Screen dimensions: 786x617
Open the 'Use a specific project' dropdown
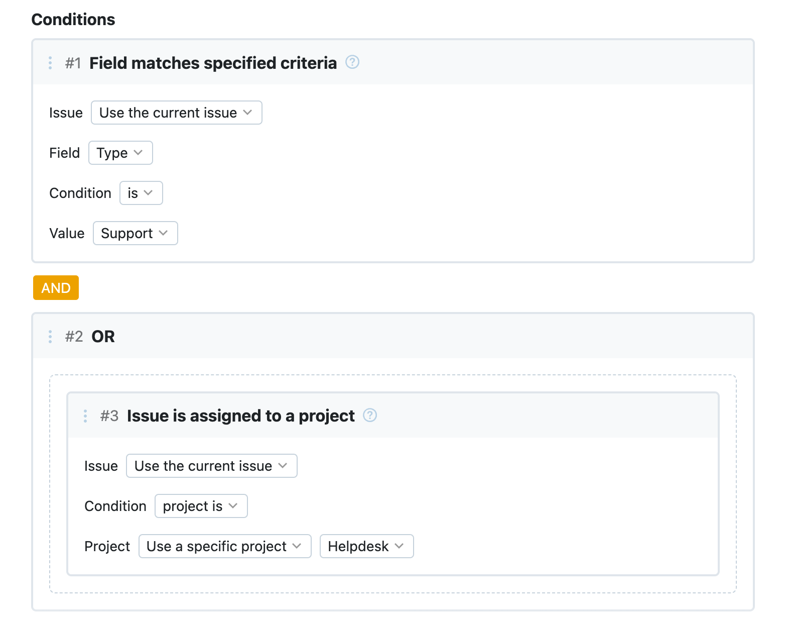click(224, 546)
